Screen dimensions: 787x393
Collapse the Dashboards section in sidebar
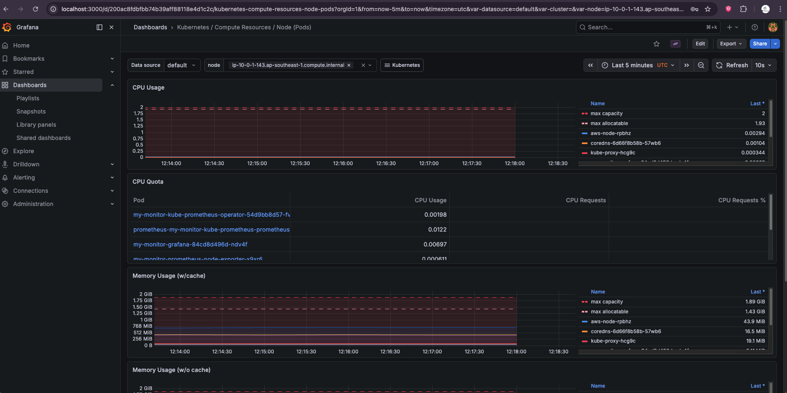[x=112, y=85]
